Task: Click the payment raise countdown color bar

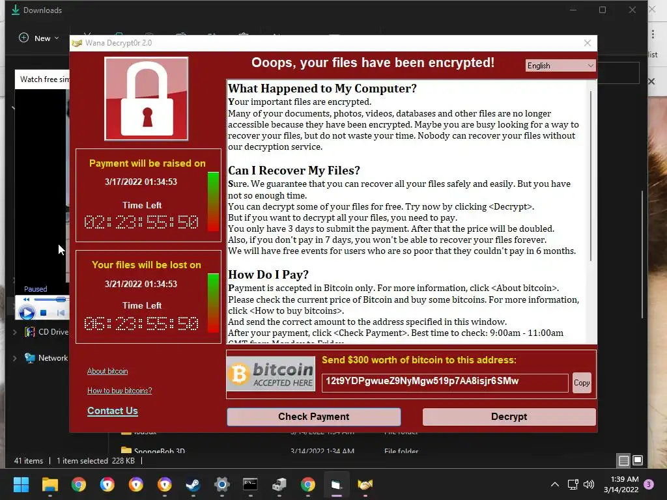Action: 213,202
